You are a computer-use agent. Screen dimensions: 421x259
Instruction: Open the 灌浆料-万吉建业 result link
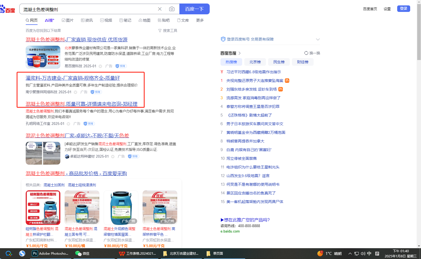(73, 78)
